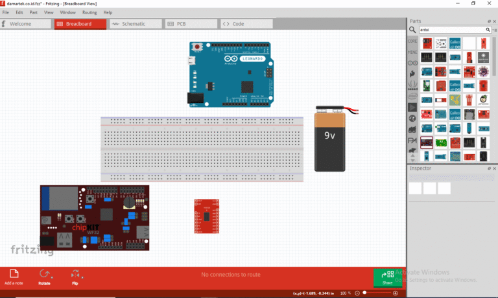Select the small red breakout board
498x298 pixels.
click(x=207, y=216)
